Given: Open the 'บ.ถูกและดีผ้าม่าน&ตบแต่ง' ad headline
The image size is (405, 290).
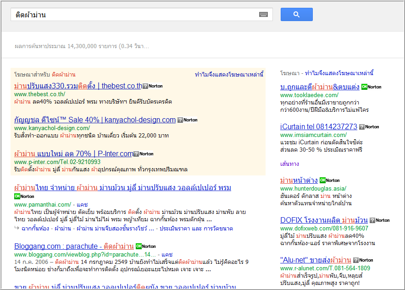Looking at the screenshot, I should (x=320, y=87).
